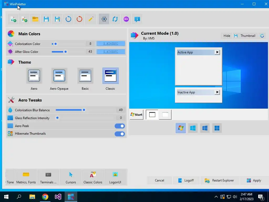Click the After Glow Color slider handle

pos(65,52)
